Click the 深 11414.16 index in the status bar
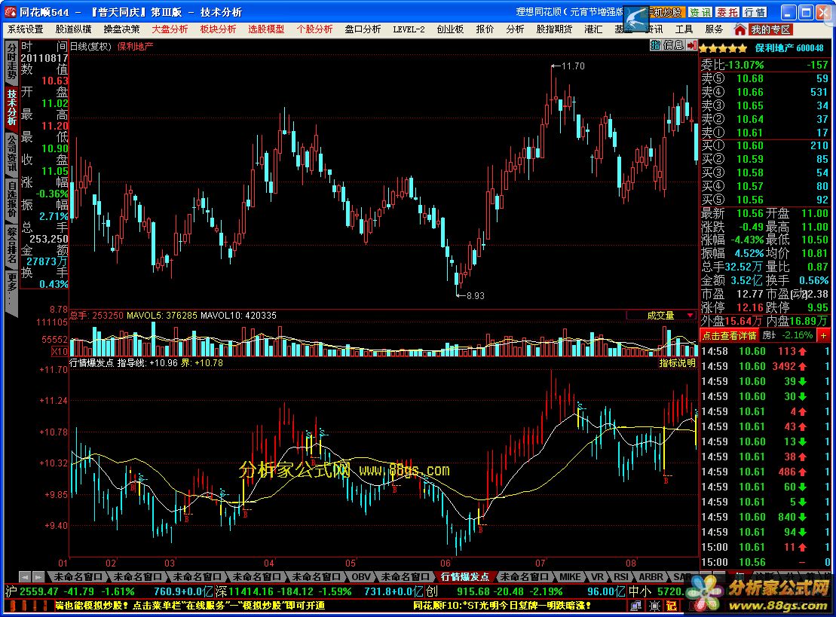 tap(320, 591)
